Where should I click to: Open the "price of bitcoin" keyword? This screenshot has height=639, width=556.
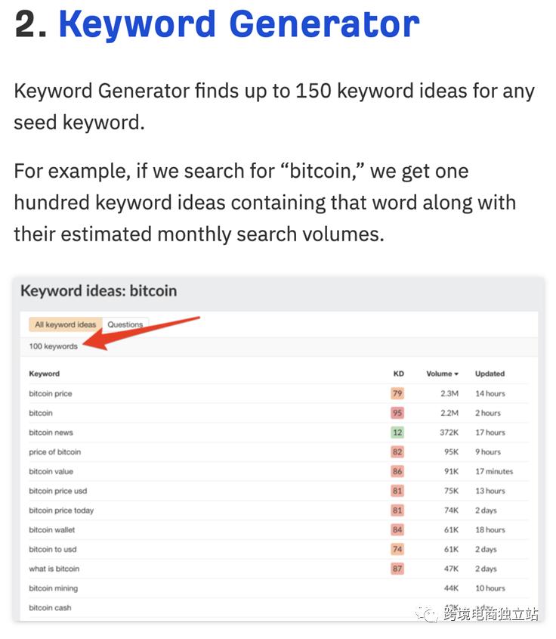tap(54, 452)
